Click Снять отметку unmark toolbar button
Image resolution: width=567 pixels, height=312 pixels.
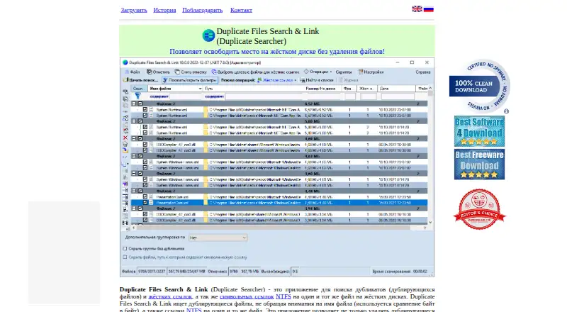tap(191, 72)
